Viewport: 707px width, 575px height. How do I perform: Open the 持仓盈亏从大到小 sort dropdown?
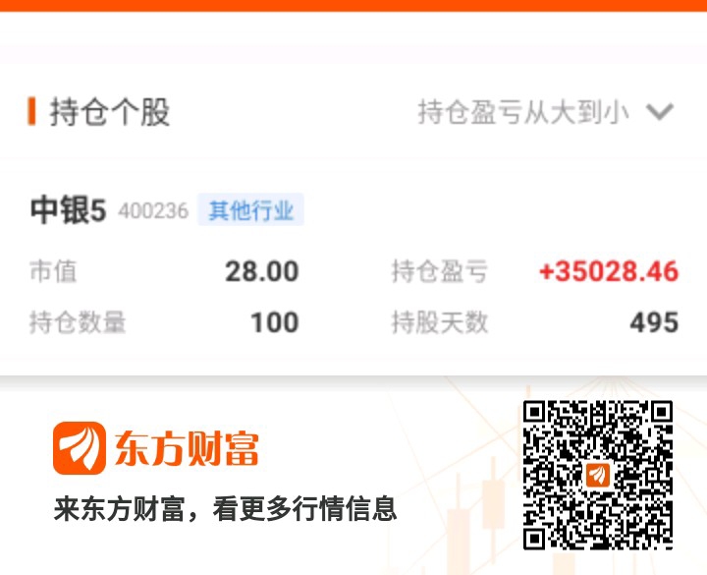pyautogui.click(x=545, y=111)
